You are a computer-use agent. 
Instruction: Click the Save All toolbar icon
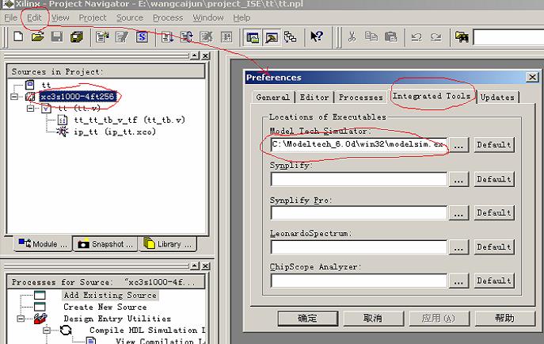[77, 36]
